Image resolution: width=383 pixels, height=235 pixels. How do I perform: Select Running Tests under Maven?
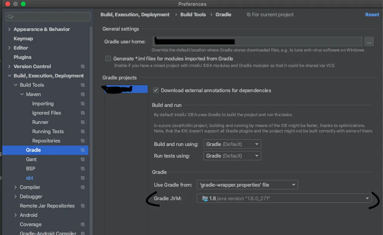click(x=48, y=131)
